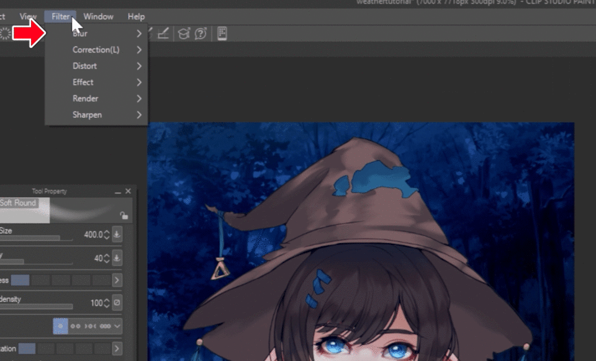The image size is (596, 361).
Task: Expand hardness row with right arrow
Action: [117, 280]
